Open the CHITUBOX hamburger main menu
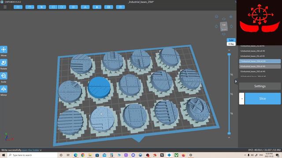The width and height of the screenshot is (282, 158). (x=5, y=7)
